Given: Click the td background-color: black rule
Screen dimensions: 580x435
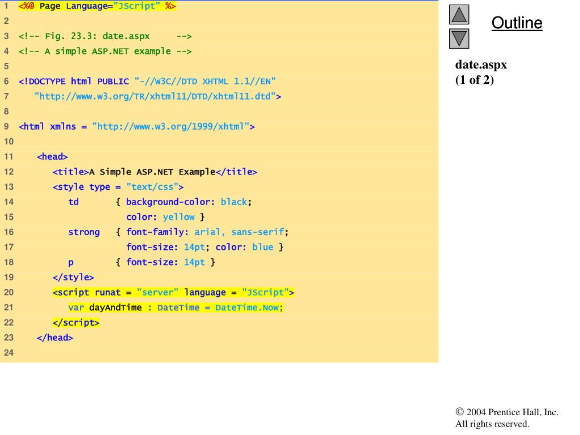Looking at the screenshot, I should pos(160,202).
